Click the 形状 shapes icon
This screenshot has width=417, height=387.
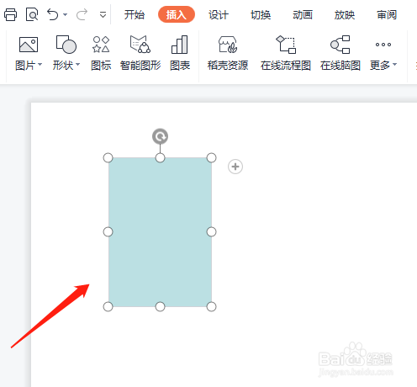(x=66, y=45)
